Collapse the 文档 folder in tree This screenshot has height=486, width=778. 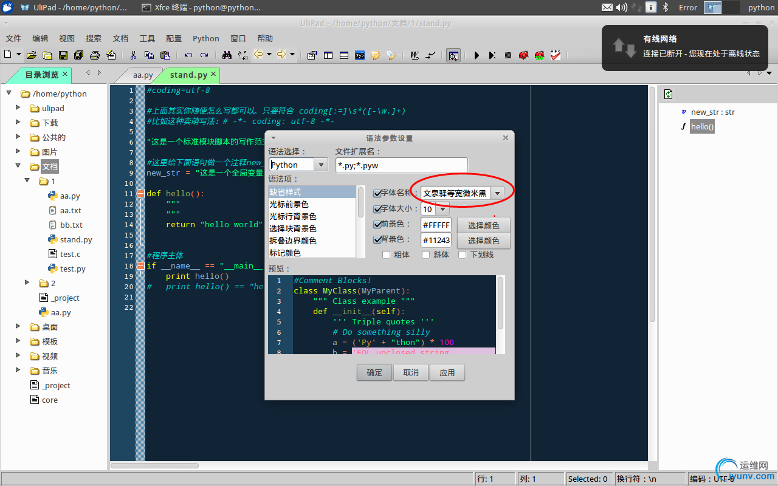19,166
